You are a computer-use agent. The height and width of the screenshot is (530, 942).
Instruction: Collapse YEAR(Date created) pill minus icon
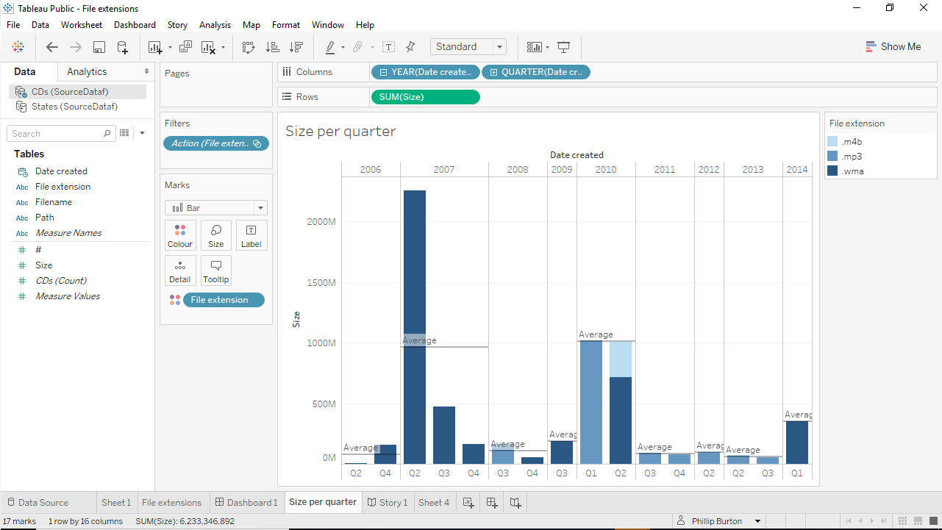tap(384, 72)
